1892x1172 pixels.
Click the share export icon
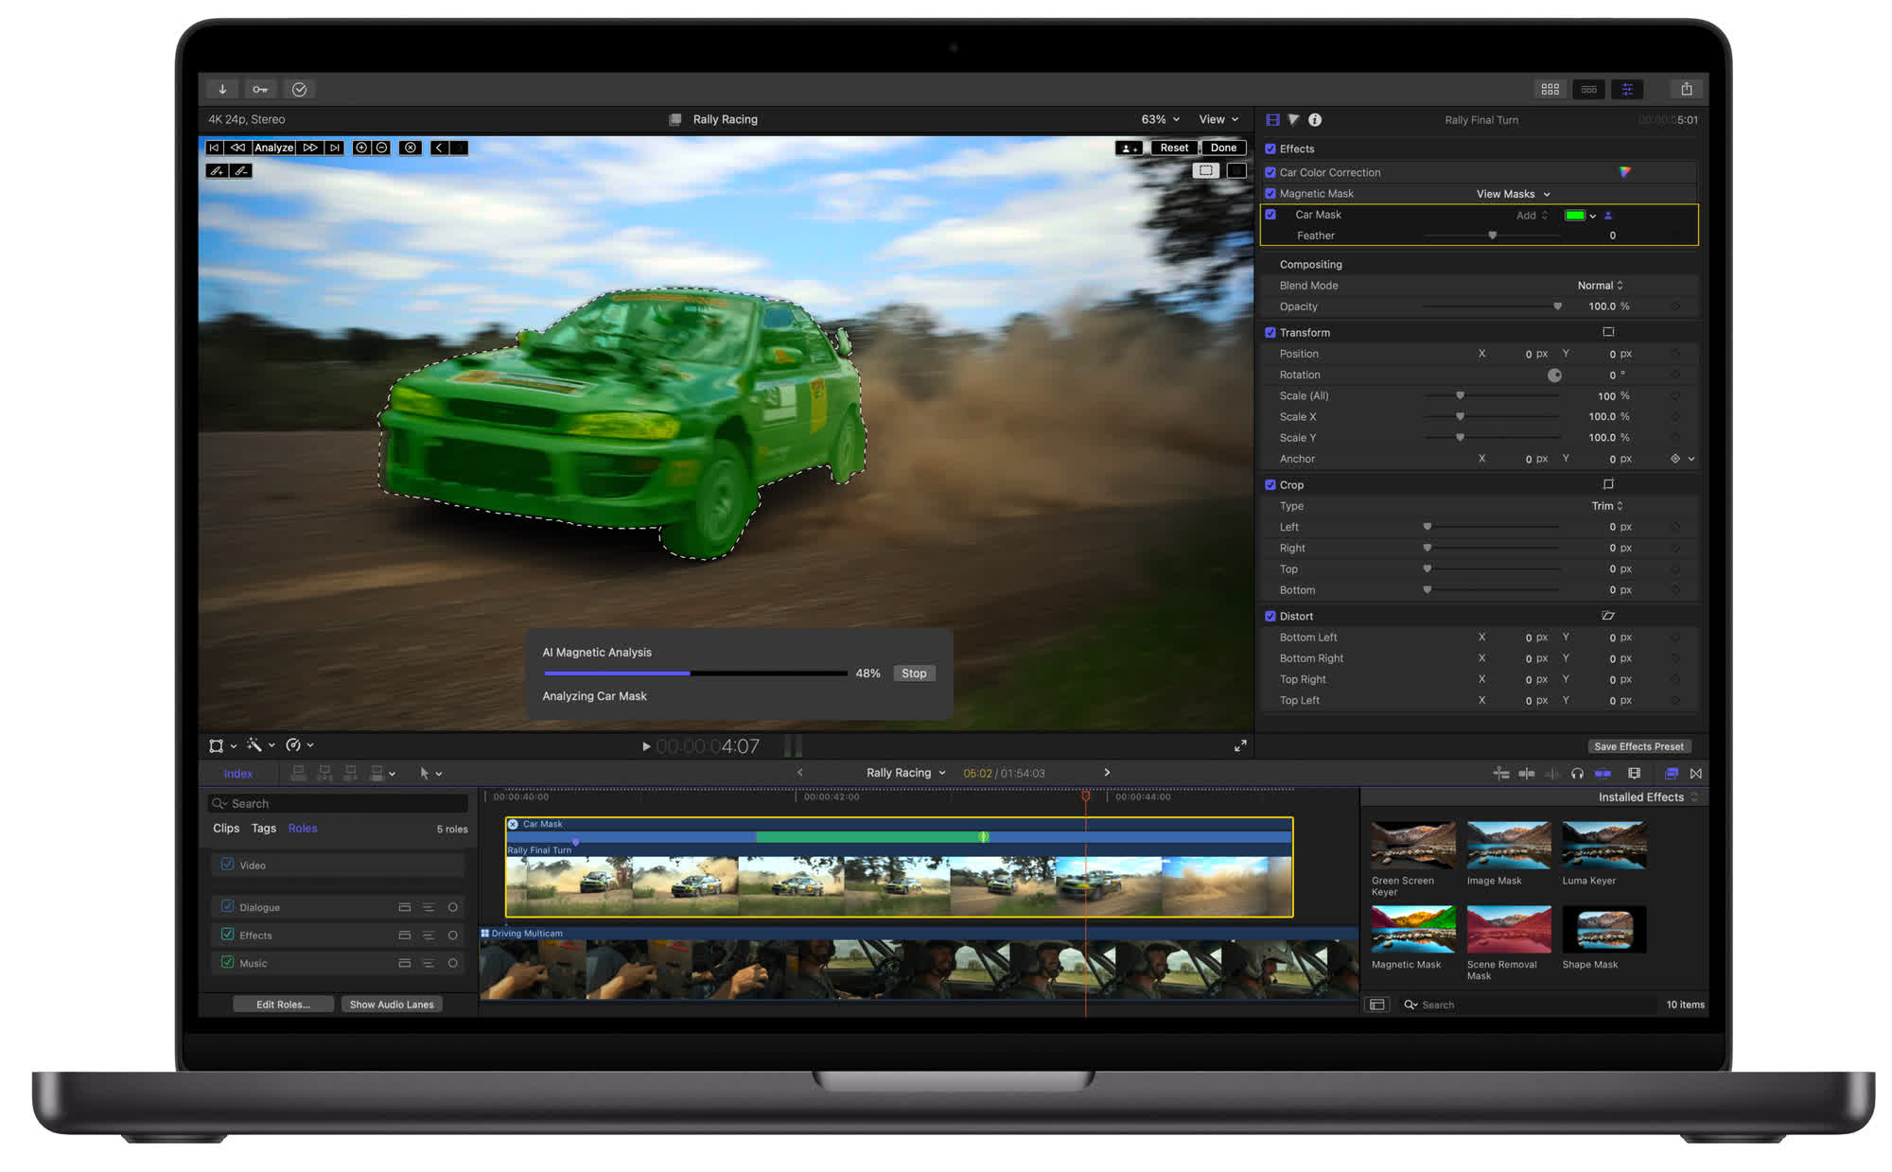(x=1687, y=89)
